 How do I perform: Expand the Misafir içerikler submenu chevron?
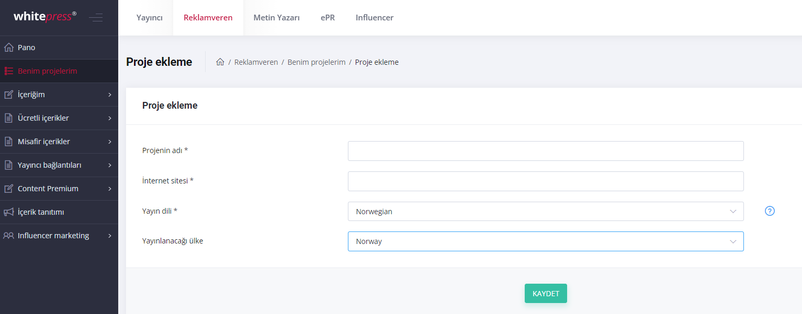110,142
